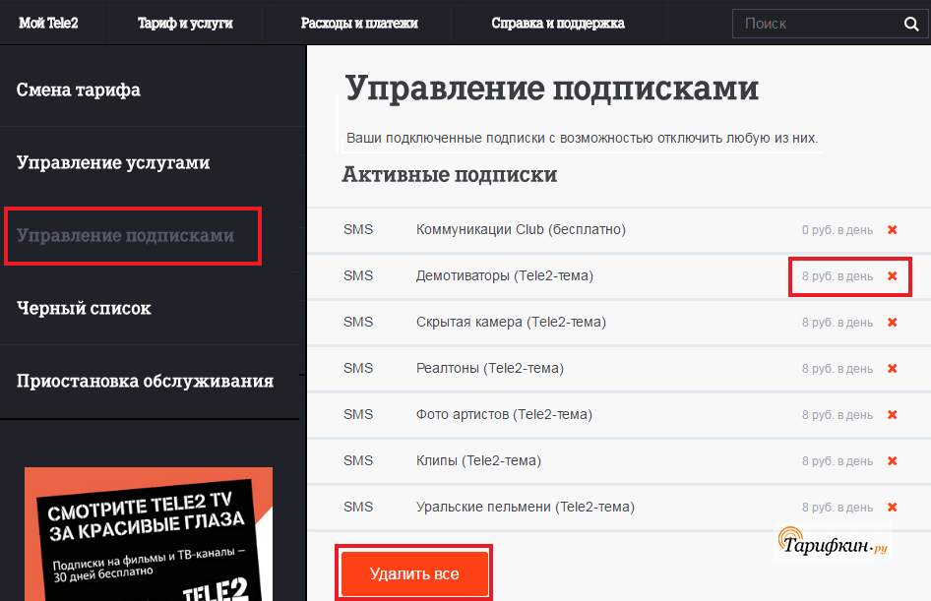Click the 0 руб. в день price
This screenshot has height=601, width=931.
(x=838, y=230)
